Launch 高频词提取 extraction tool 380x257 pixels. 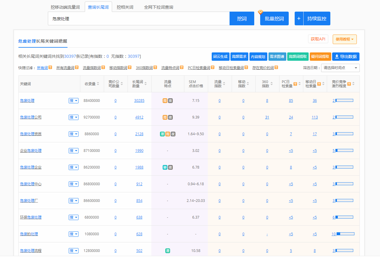tap(298, 57)
